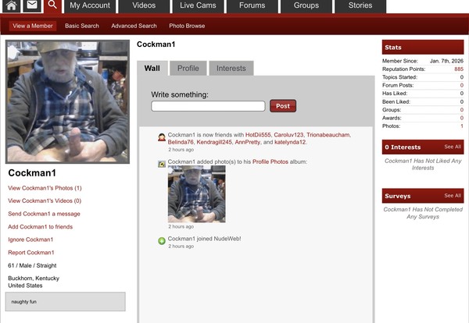Open the Profile Photos album link
The width and height of the screenshot is (469, 323).
tap(270, 161)
